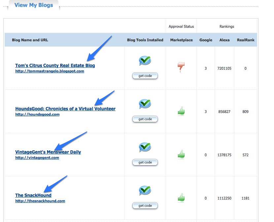Visit http://vintagegent.com URL
The image size is (274, 222).
click(37, 158)
